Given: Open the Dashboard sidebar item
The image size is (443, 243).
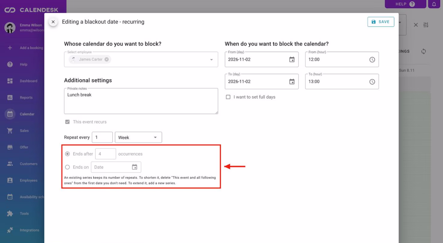Looking at the screenshot, I should click(22, 81).
